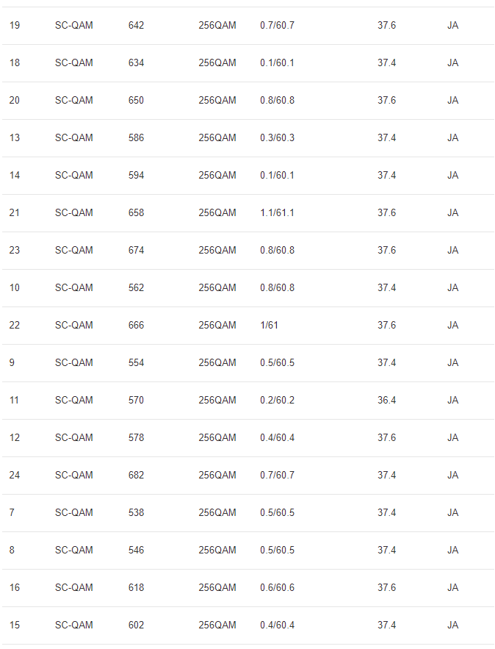
Task: Click JA in the channel 10 row
Action: tap(452, 288)
